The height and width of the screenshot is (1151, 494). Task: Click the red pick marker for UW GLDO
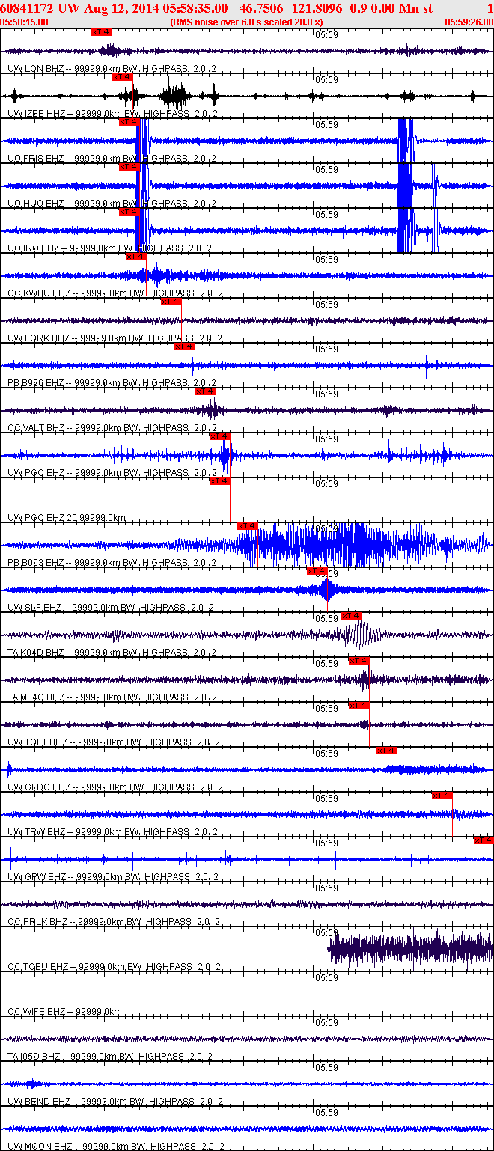[386, 751]
